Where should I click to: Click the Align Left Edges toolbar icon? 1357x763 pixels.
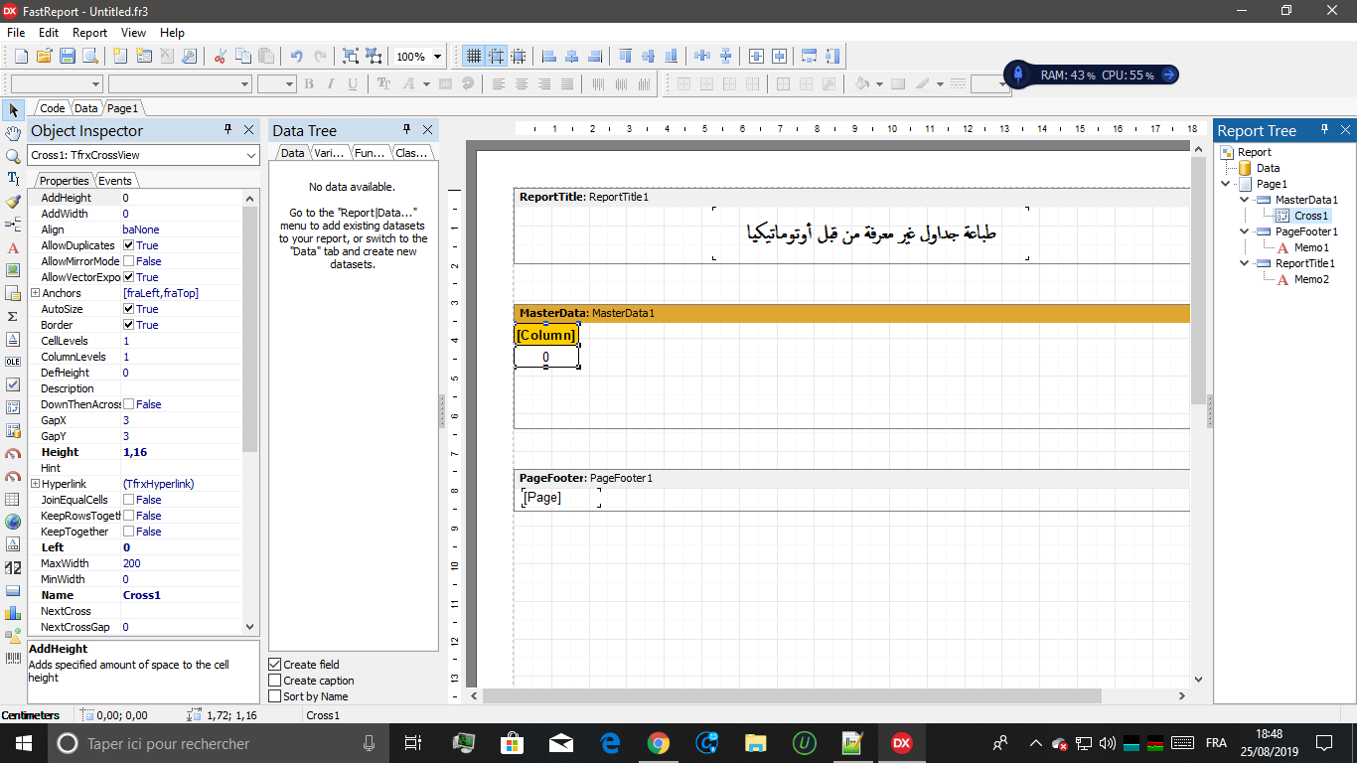(x=549, y=57)
